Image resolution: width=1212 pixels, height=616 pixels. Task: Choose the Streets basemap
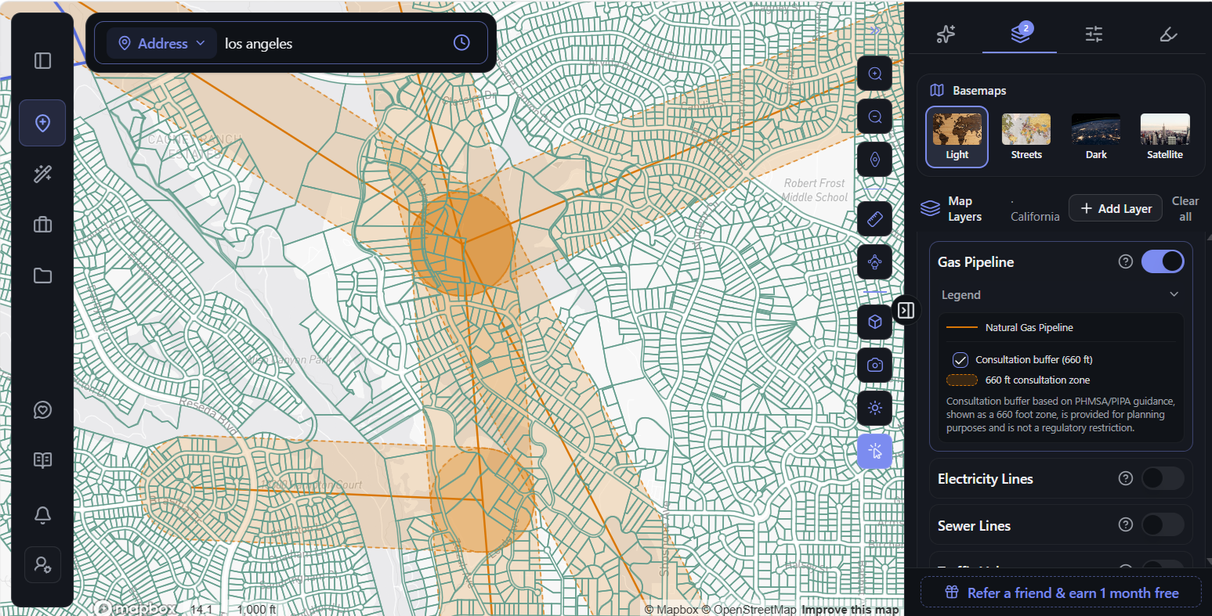(x=1026, y=137)
